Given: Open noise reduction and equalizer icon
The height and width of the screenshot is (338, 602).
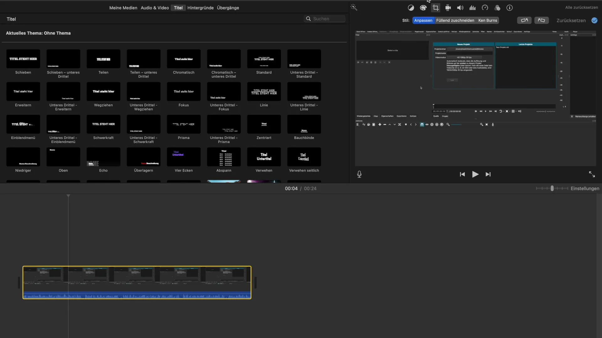Looking at the screenshot, I should [473, 8].
